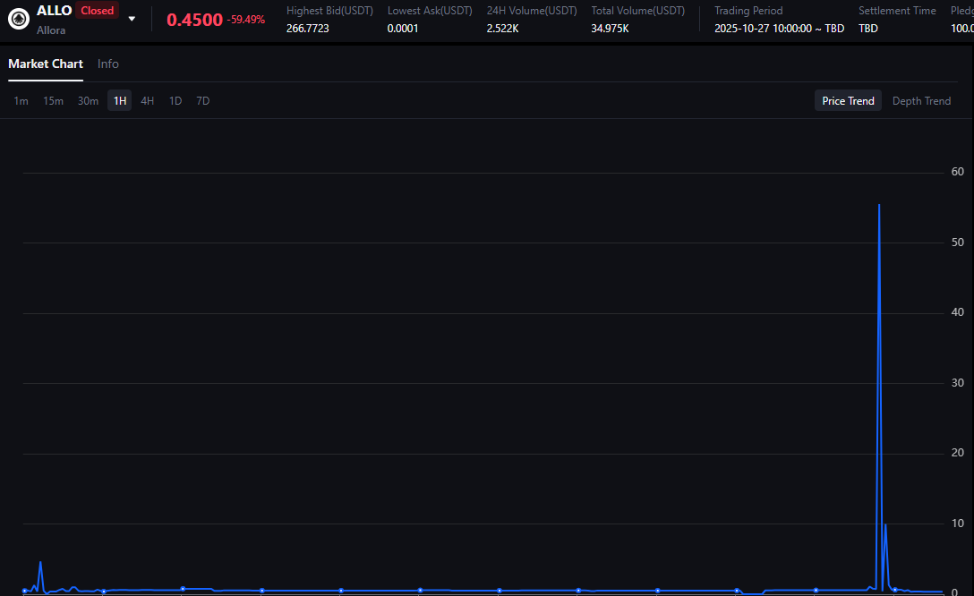Choose the 30m timeframe
This screenshot has height=596, width=974.
point(88,101)
